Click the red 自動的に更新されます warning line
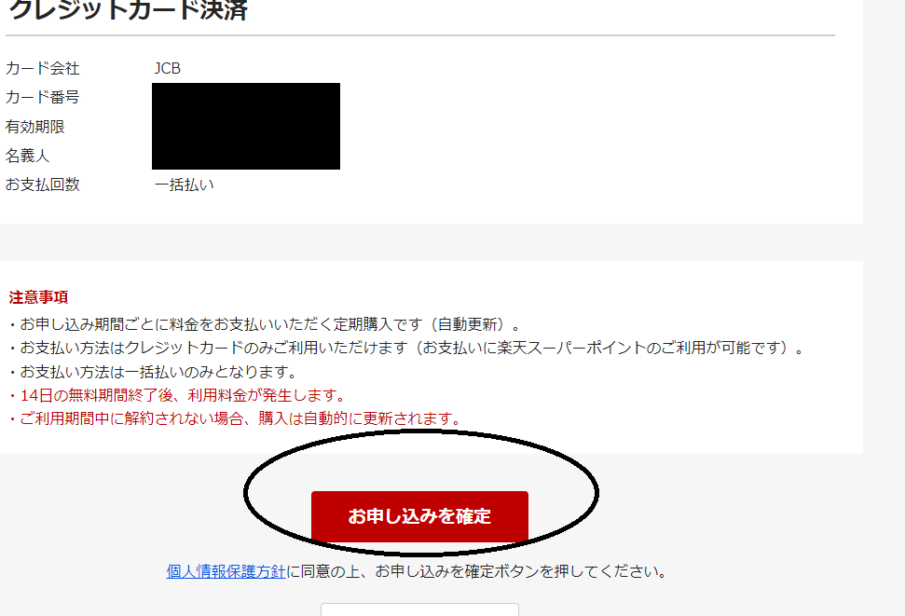 pyautogui.click(x=234, y=418)
